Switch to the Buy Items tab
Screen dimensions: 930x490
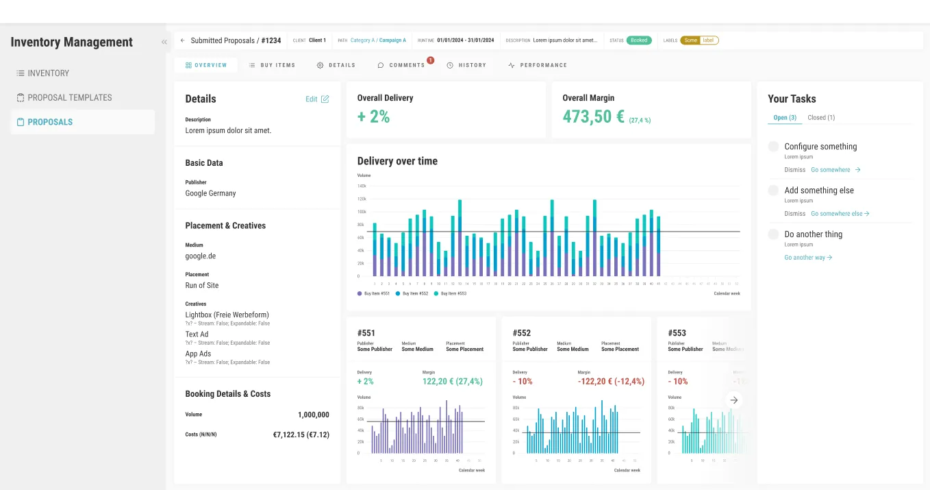pyautogui.click(x=272, y=65)
